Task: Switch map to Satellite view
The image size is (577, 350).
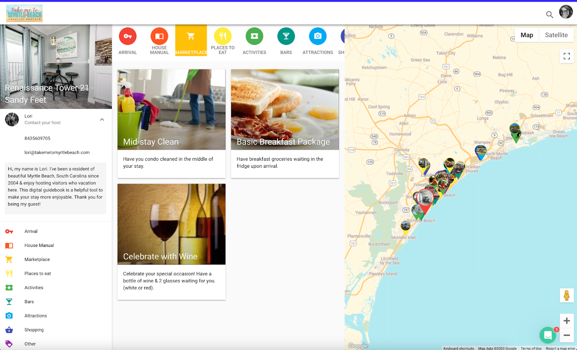Action: point(556,35)
